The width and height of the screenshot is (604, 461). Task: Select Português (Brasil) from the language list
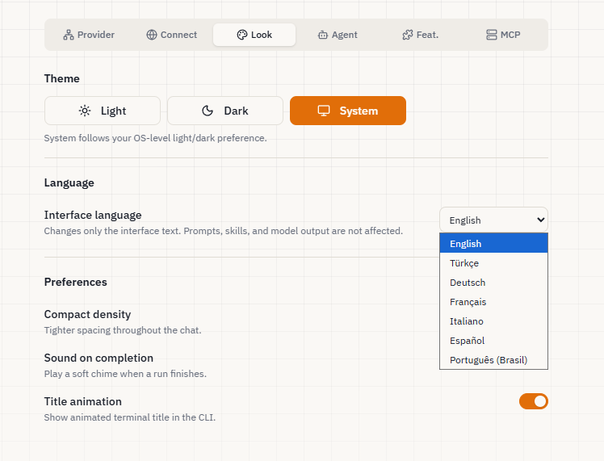point(494,360)
